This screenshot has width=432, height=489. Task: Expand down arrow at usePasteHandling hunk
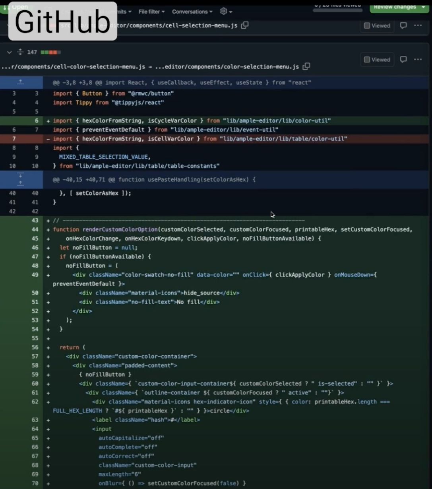[x=21, y=176]
